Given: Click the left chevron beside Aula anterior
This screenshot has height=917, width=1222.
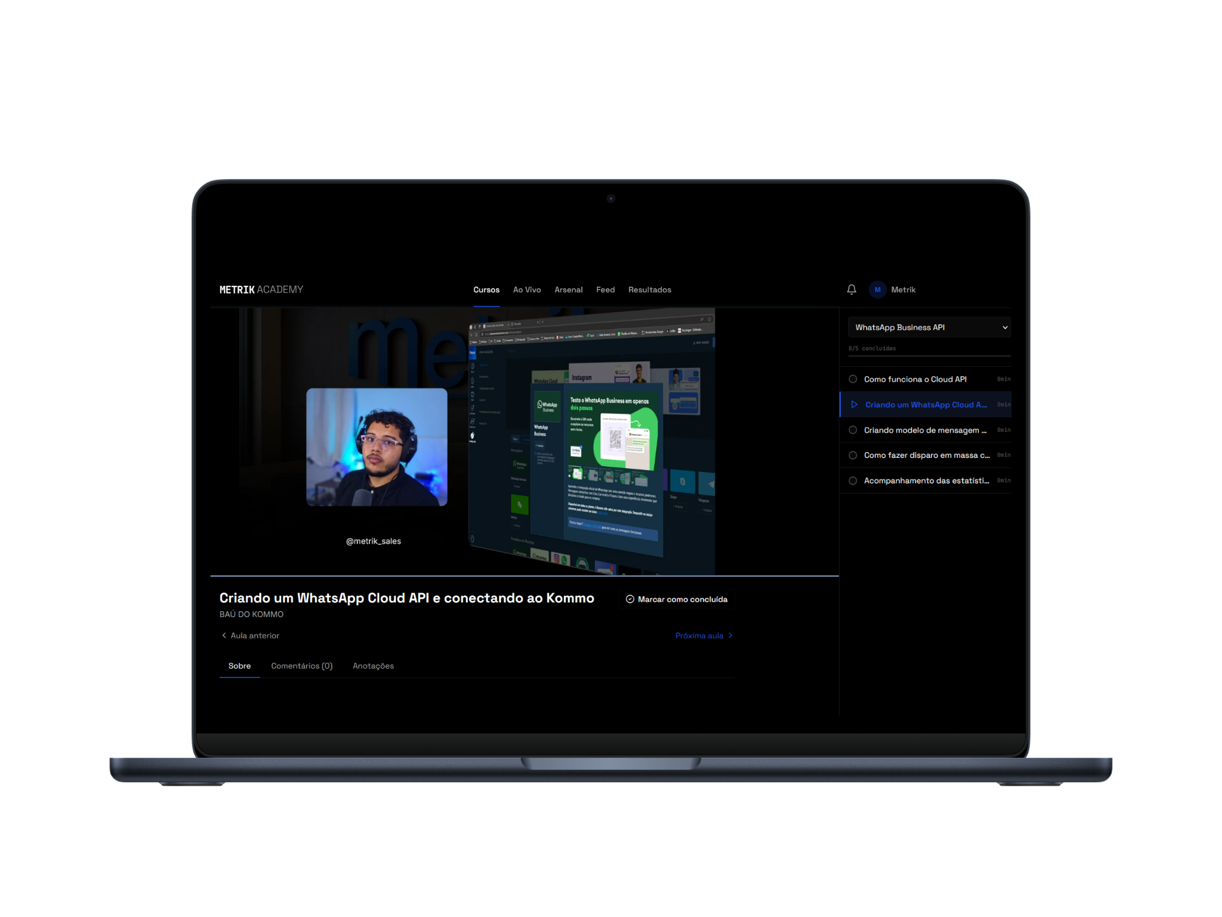Looking at the screenshot, I should (224, 636).
